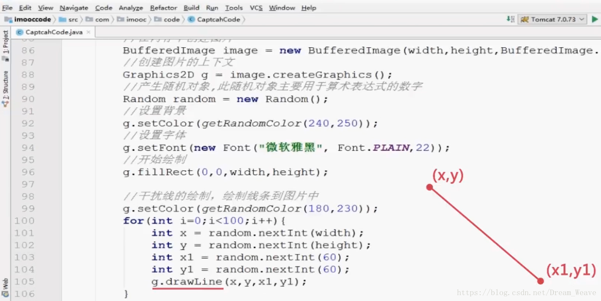Click the imooccode project icon in navigation bar

tap(7, 19)
